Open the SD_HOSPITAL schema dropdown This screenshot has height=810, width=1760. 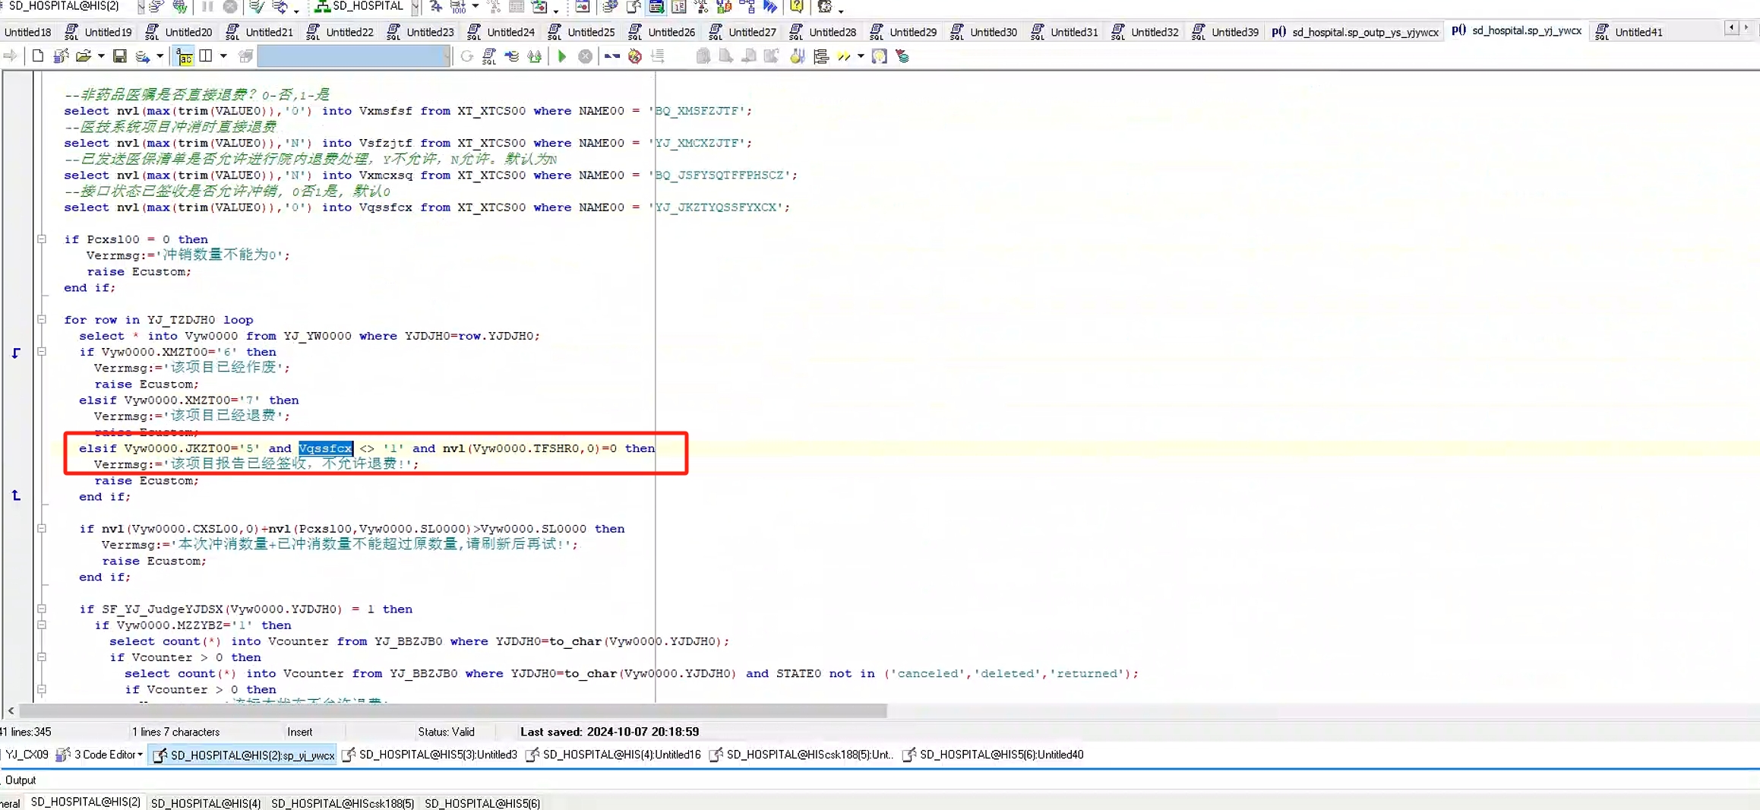[415, 7]
